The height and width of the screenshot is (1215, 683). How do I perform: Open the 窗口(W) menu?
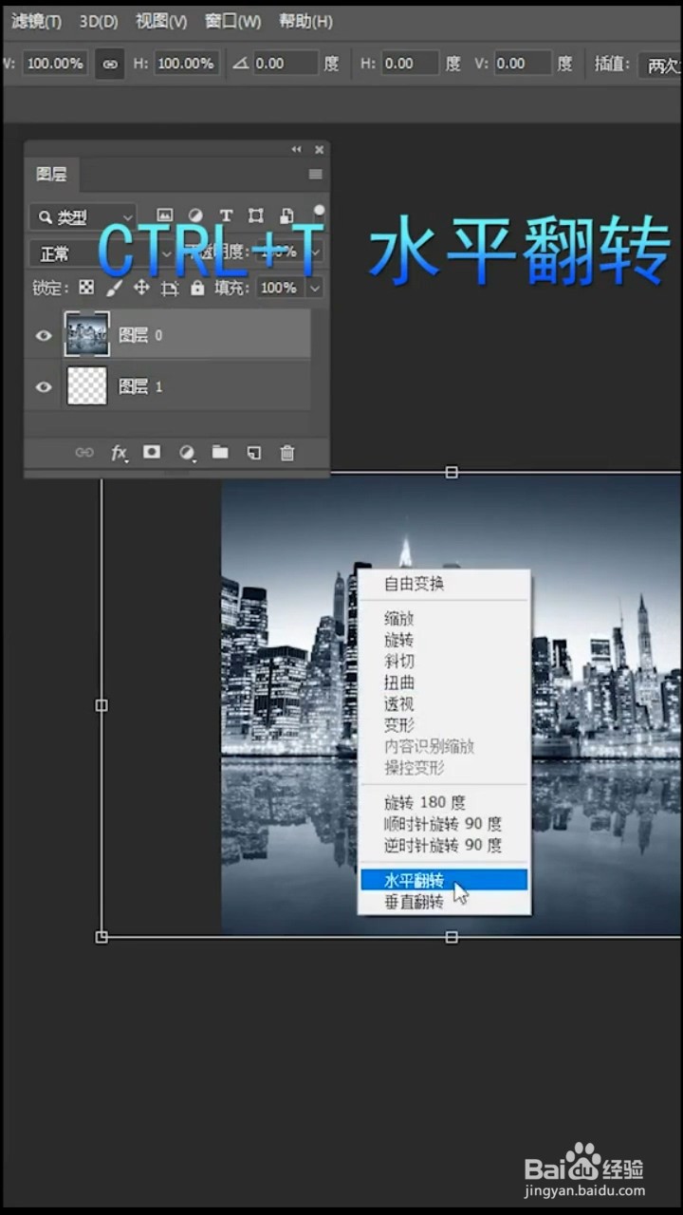coord(233,21)
